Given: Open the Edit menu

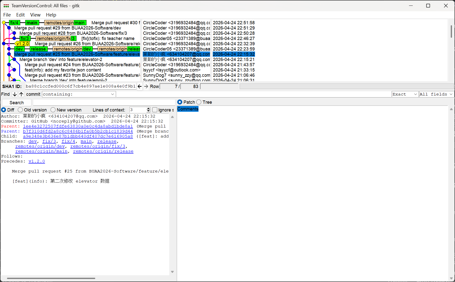Looking at the screenshot, I should coord(20,15).
